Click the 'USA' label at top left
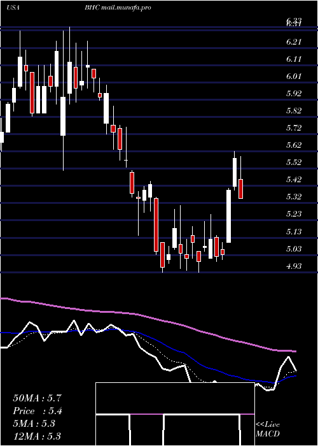The image size is (318, 446). point(13,8)
